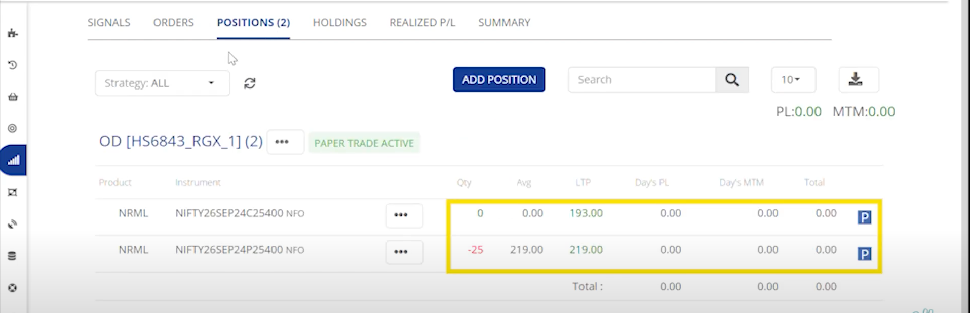This screenshot has width=970, height=313.
Task: Click into the Search input field
Action: pos(642,79)
